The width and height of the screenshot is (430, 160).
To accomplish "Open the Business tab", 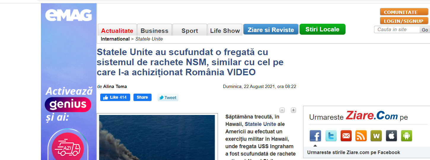I will click(155, 30).
